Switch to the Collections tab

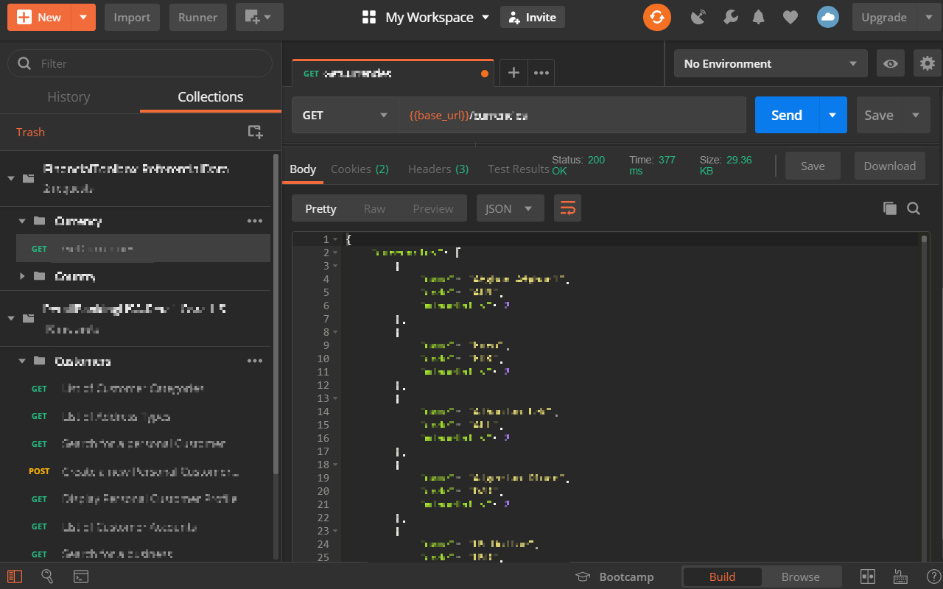(210, 96)
